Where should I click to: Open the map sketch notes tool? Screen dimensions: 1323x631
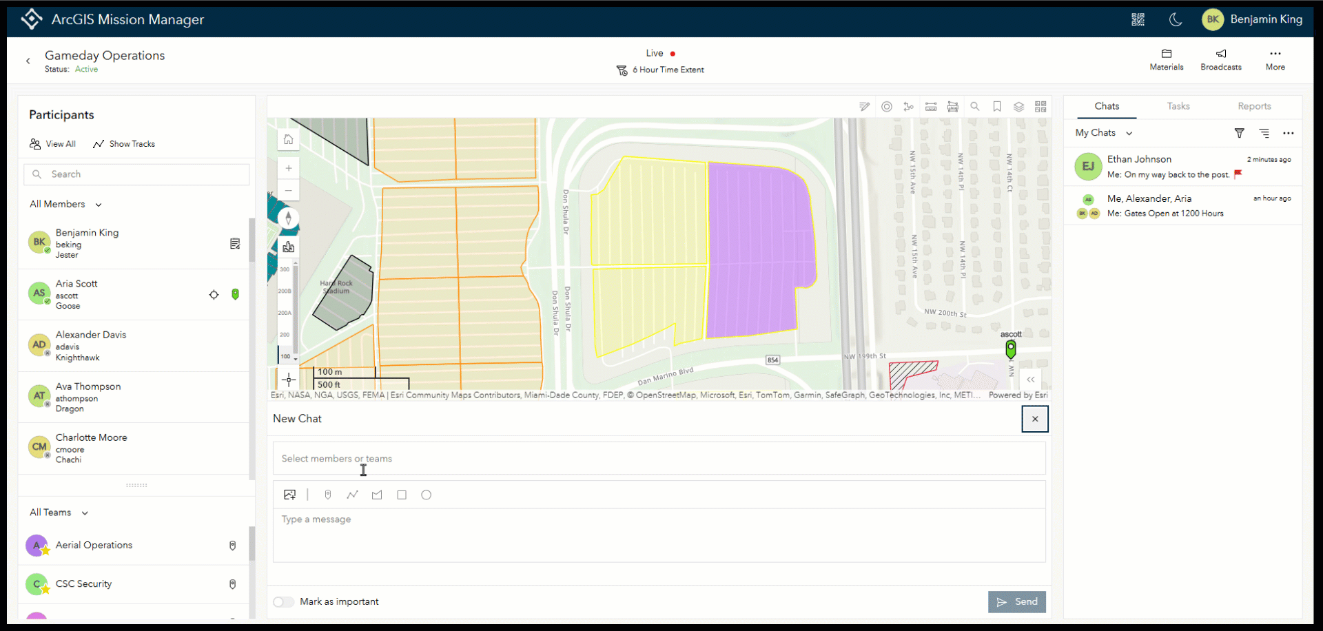pos(865,107)
